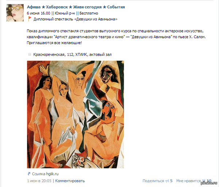Viewport: 219px width, 187px height.
Task: Open the post timestamp 1 июн в 20:05
Action: coord(39,181)
